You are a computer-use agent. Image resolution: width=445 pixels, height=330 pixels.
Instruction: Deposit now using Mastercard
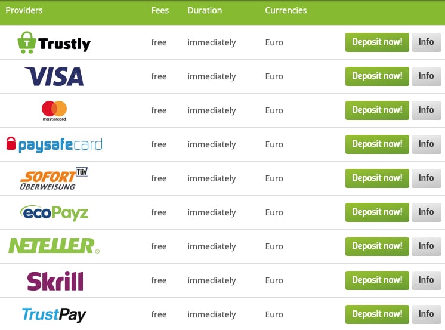pos(377,110)
